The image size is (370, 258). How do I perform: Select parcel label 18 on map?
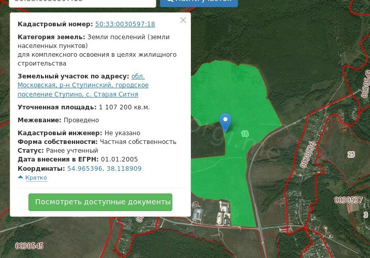(245, 134)
